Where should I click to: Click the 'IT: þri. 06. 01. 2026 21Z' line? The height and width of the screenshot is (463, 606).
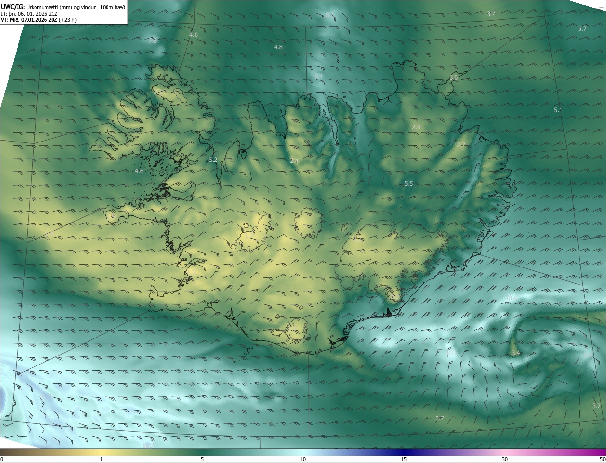click(x=29, y=13)
